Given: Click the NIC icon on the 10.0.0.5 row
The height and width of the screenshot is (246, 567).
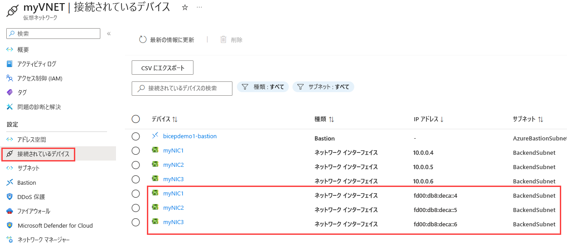Looking at the screenshot, I should (x=155, y=164).
